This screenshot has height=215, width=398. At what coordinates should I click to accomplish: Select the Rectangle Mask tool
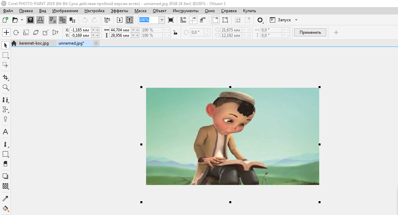coord(5,55)
